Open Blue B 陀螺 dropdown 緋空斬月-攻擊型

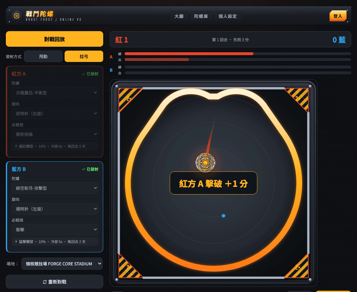click(x=55, y=188)
